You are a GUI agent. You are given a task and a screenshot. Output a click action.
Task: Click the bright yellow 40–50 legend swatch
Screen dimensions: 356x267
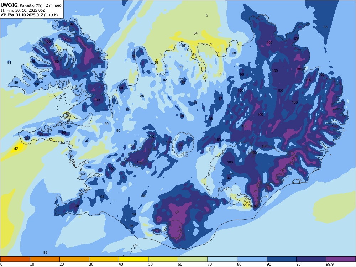click(133, 259)
